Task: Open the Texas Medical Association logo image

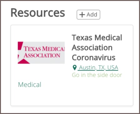Action: [41, 53]
